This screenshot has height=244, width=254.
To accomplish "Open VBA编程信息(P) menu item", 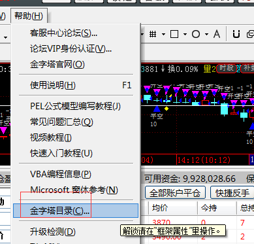I will (76, 174).
